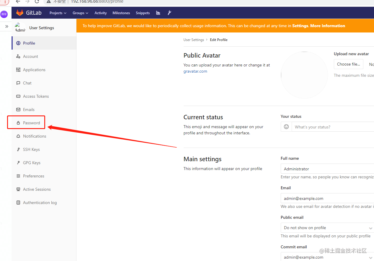
Task: Expand the Groups dropdown
Action: (x=80, y=13)
